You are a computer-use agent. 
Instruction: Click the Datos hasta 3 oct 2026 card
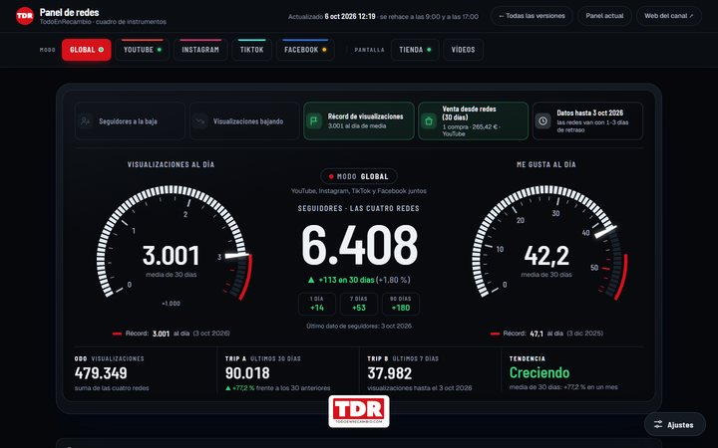point(588,121)
